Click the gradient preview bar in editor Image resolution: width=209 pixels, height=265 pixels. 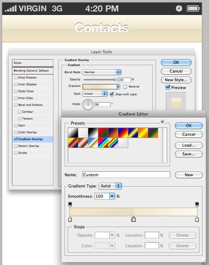pos(133,212)
